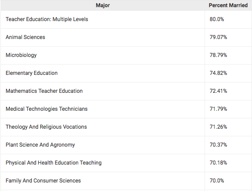Click the 79.07% percent cell

[228, 37]
